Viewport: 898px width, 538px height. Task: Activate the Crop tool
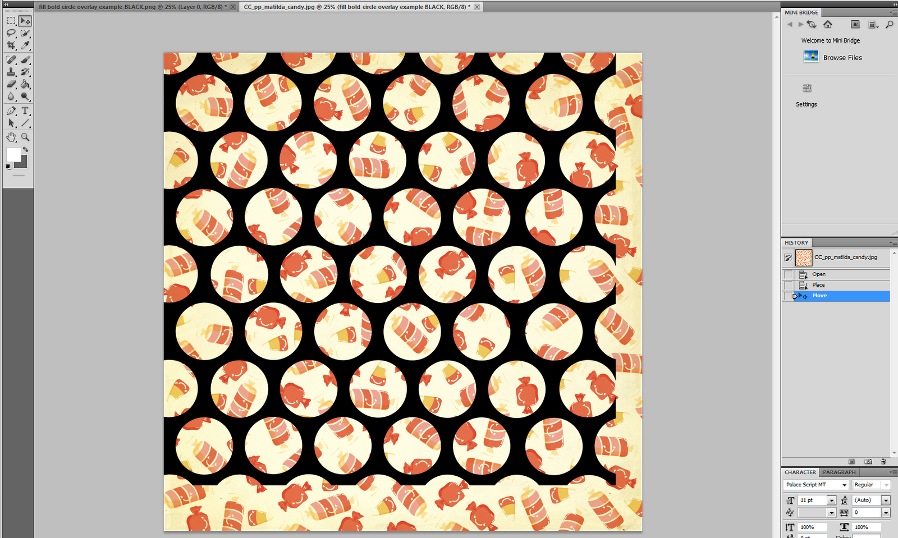tap(12, 45)
